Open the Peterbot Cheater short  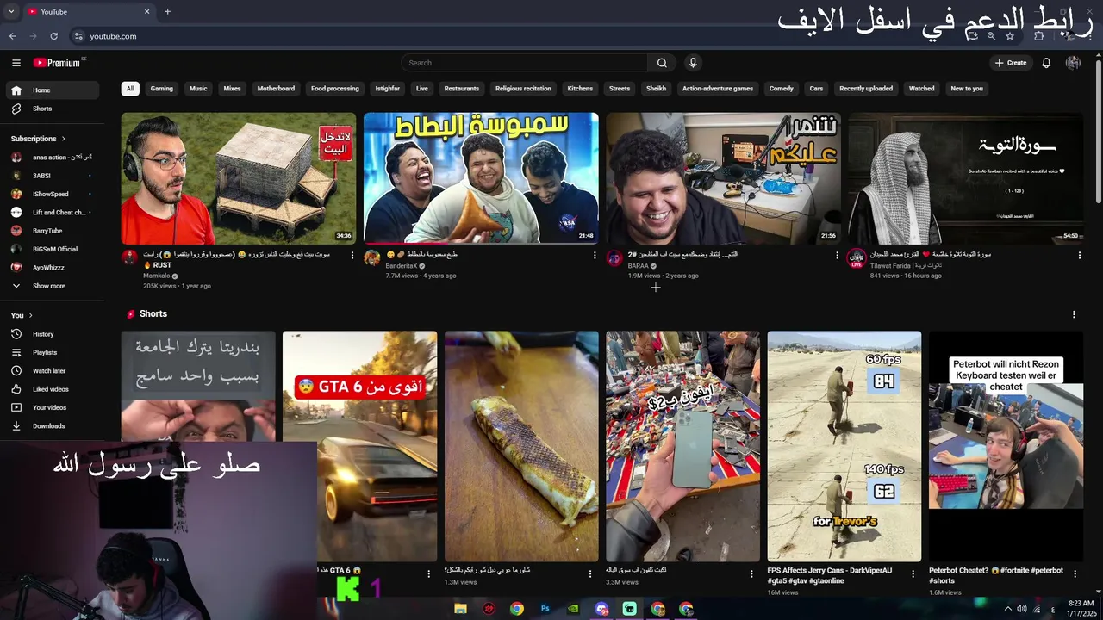point(1006,446)
